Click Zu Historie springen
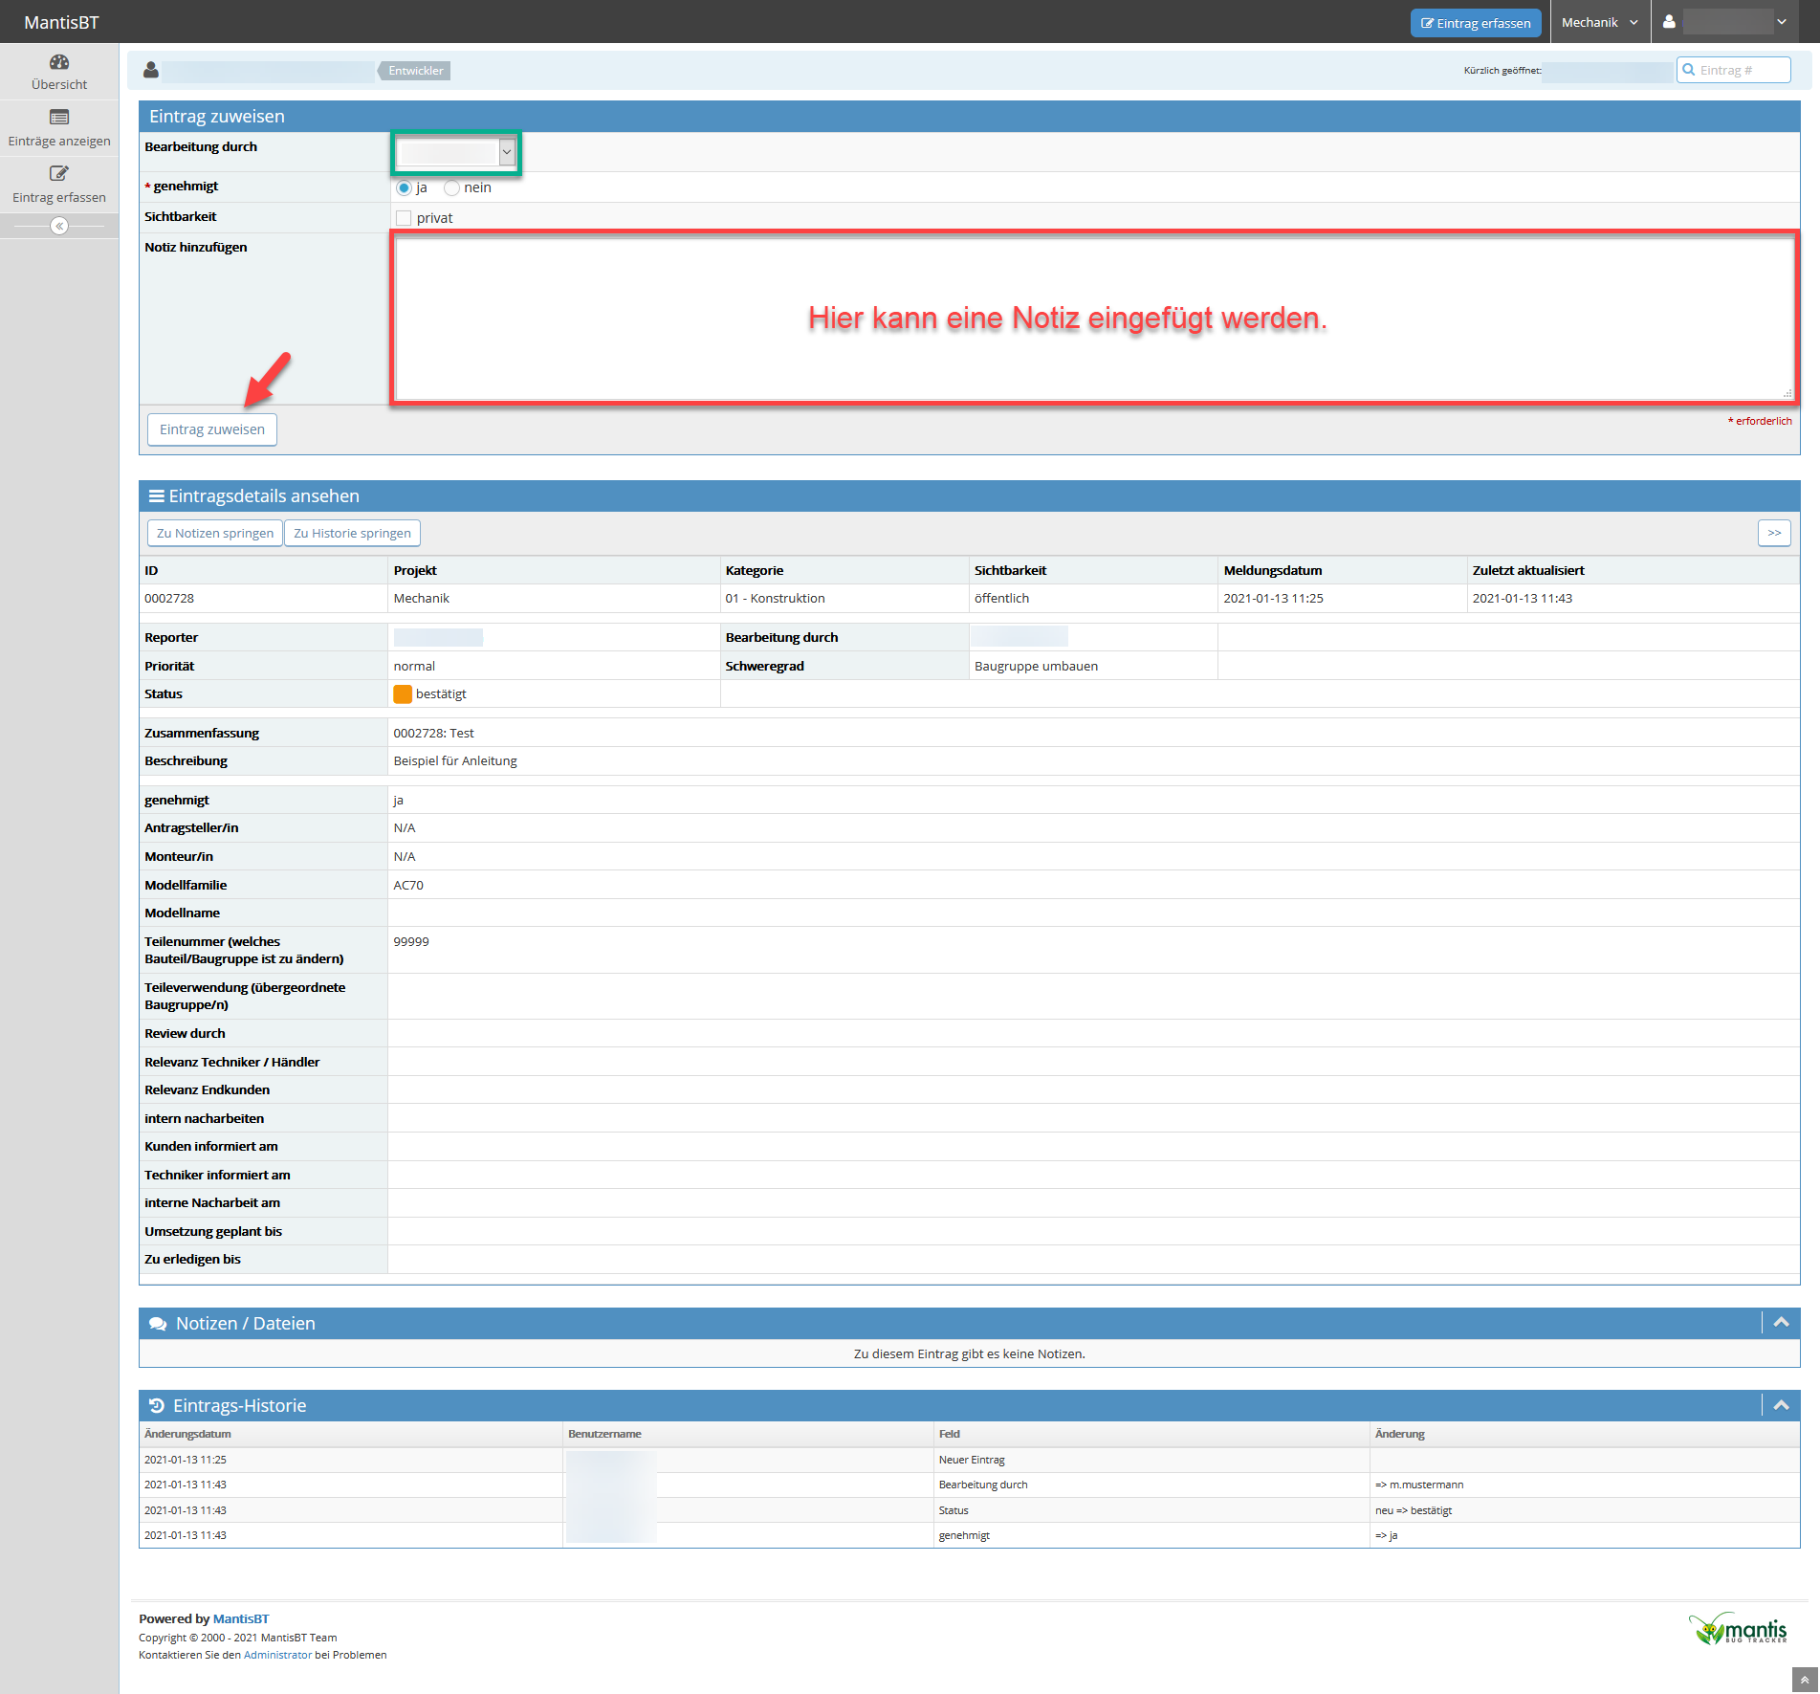 [x=352, y=534]
